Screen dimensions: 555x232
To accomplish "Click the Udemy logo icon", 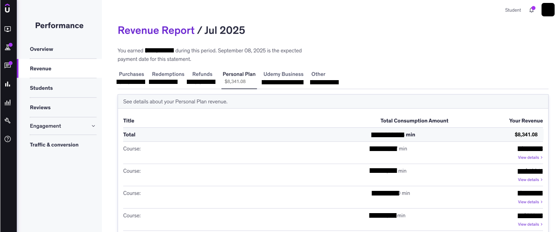I will pyautogui.click(x=8, y=8).
